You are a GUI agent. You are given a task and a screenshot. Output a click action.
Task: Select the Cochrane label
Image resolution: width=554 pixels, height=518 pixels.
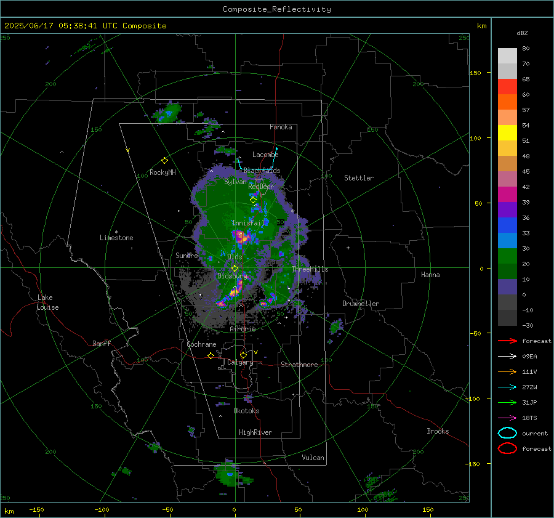coord(201,344)
